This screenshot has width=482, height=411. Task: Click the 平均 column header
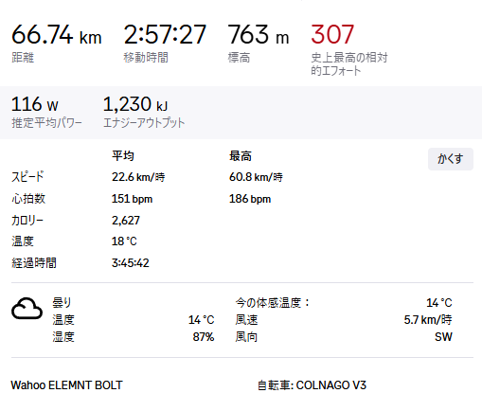123,156
